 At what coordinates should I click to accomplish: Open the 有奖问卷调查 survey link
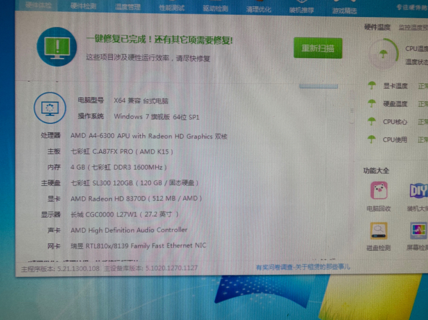tap(303, 267)
